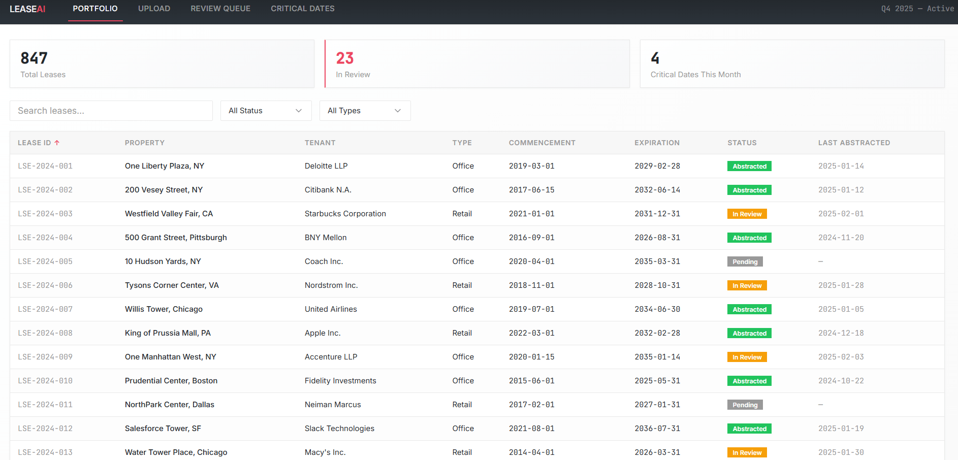Click 500 Grant Street, Pittsburgh property
Viewport: 958px width, 460px height.
click(x=176, y=238)
